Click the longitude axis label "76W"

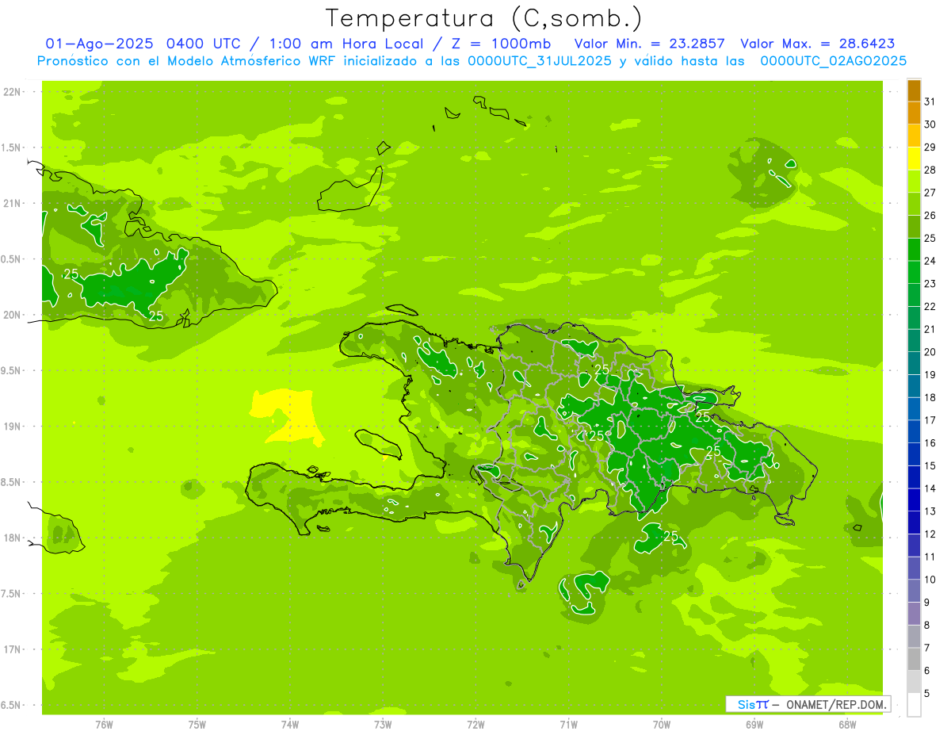click(104, 725)
